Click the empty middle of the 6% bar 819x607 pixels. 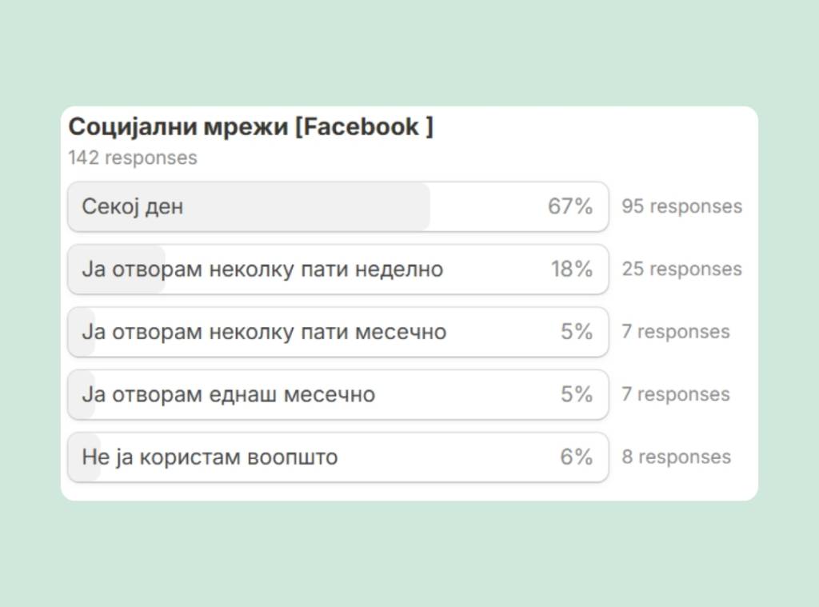pyautogui.click(x=448, y=457)
